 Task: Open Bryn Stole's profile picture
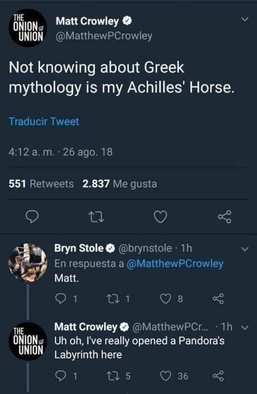pyautogui.click(x=28, y=262)
